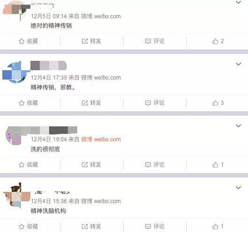Click 转发 under "绝对的精神传销"
The height and width of the screenshot is (234, 248).
(91, 41)
